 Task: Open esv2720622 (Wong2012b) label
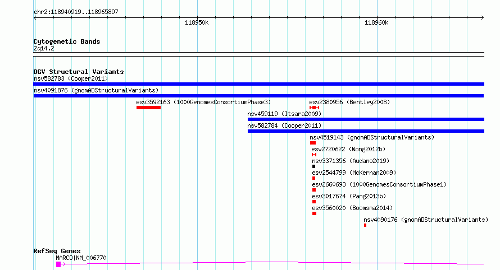point(348,149)
